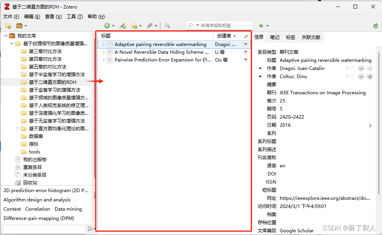
Task: Open the New Note dropdown arrow
Action: pyautogui.click(x=140, y=26)
